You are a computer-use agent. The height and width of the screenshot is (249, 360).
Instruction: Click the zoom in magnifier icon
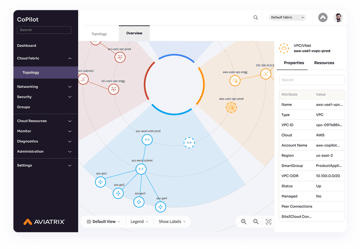(x=244, y=221)
